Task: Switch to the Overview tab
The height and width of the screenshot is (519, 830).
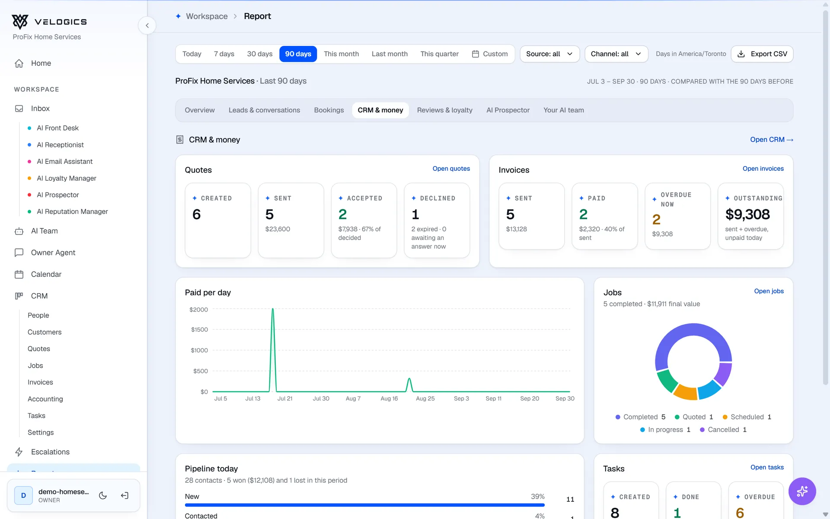Action: point(200,110)
